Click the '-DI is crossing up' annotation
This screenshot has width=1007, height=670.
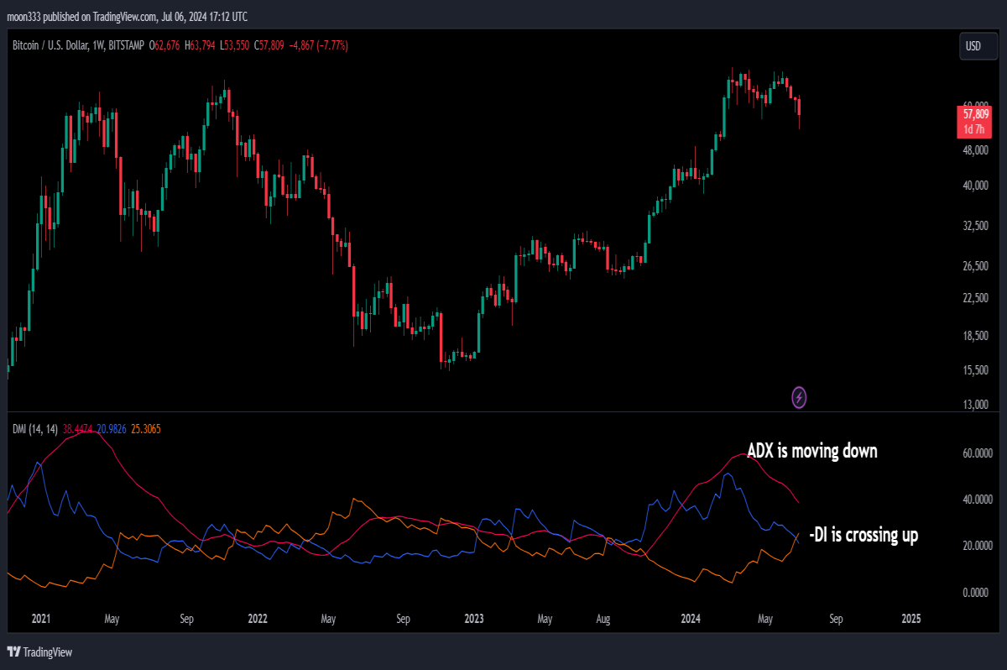tap(864, 535)
